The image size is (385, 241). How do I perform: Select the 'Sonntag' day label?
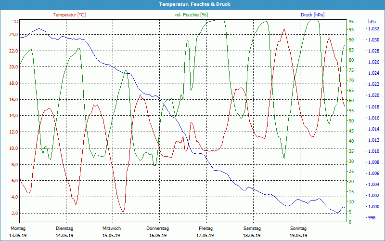pyautogui.click(x=298, y=228)
